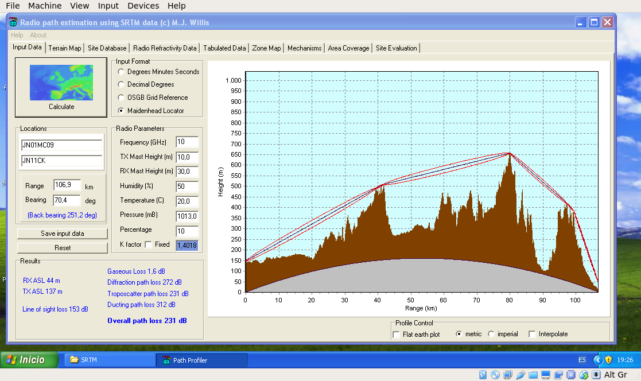Click the VirtualBox shared folders icon
Image resolution: width=641 pixels, height=381 pixels.
coord(533,375)
